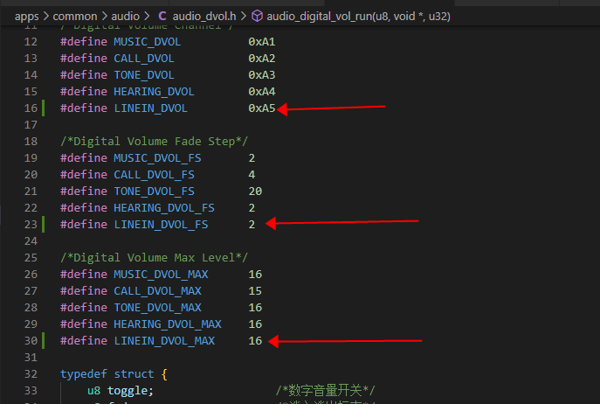Click the CALL_DVOL macro name

pyautogui.click(x=144, y=59)
